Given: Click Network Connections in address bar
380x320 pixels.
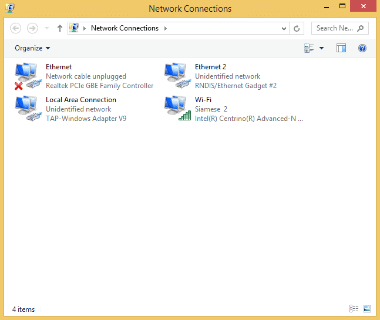Looking at the screenshot, I should [x=125, y=28].
